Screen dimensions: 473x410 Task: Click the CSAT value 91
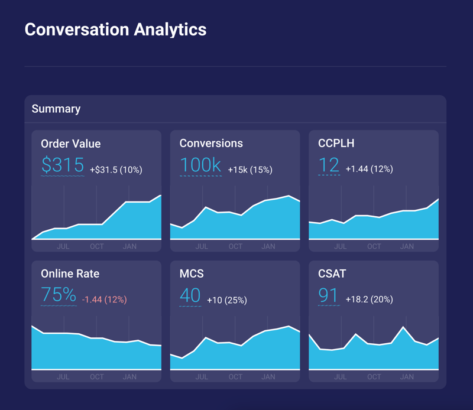pos(329,295)
